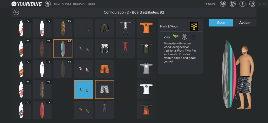Select the dark red patterned board rated 75
Viewport: 268px width, 123px height.
(x=42, y=49)
